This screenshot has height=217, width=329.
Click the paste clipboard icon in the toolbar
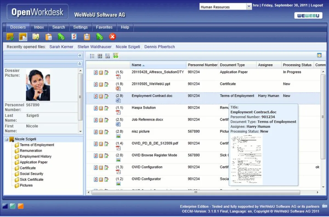pyautogui.click(x=49, y=36)
